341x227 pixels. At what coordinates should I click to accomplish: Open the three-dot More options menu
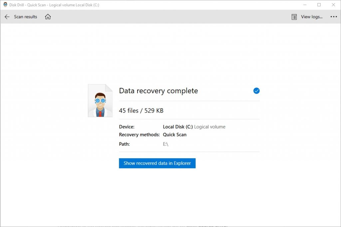tap(334, 17)
